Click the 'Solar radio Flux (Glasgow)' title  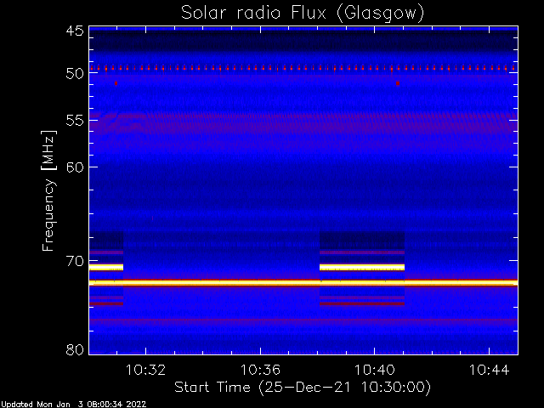303,14
